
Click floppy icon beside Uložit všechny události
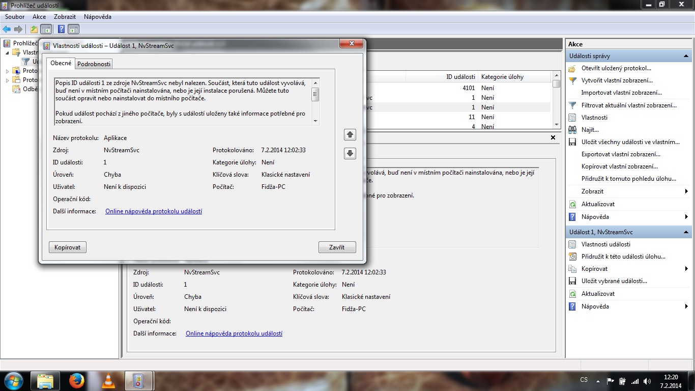coord(572,142)
